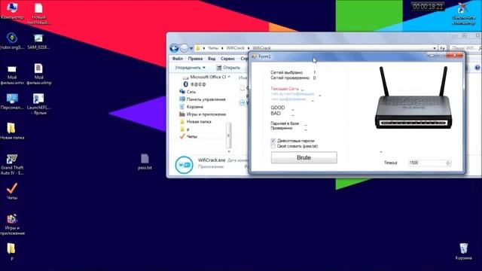Select the Новый текстовый document desktop icon
Viewport: 482px width, 271px height.
[x=38, y=14]
